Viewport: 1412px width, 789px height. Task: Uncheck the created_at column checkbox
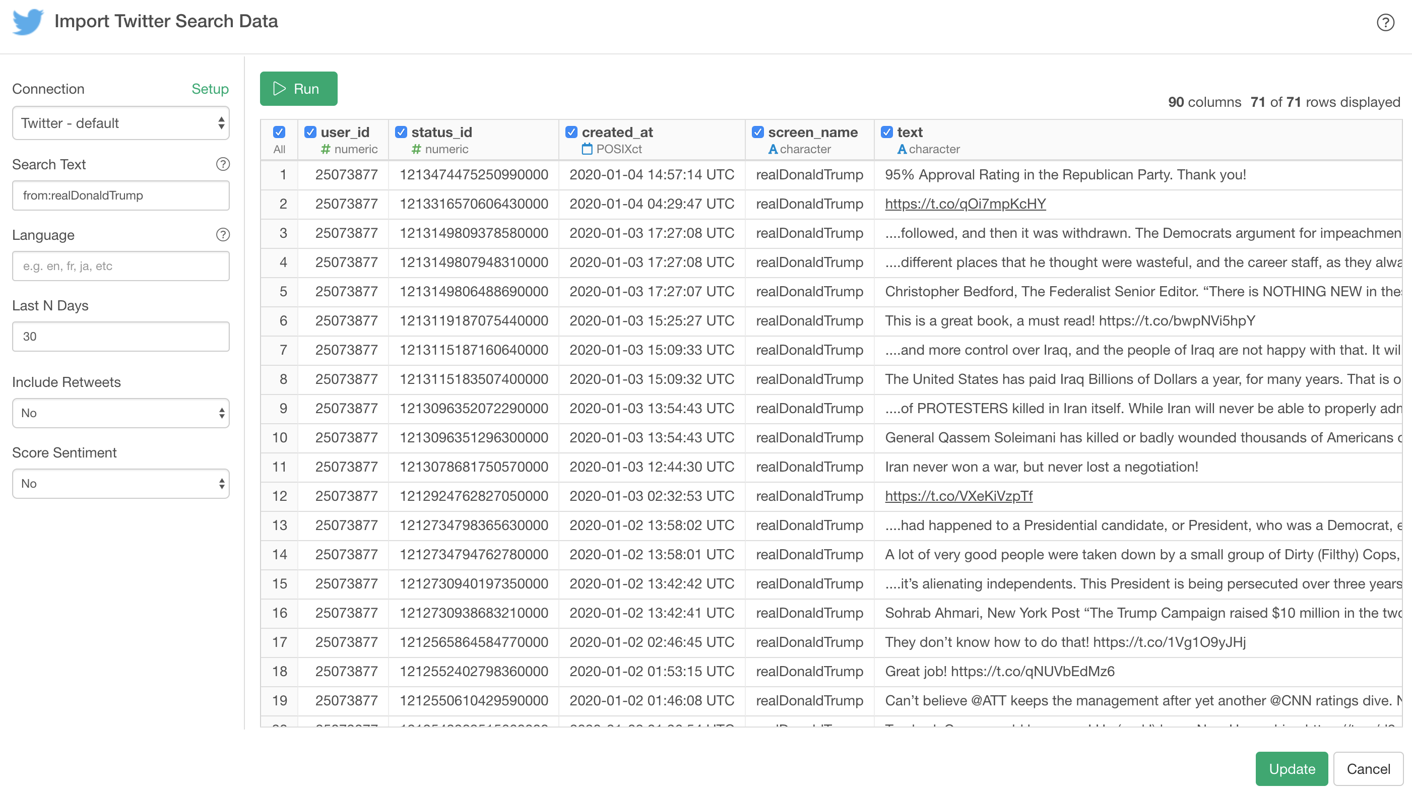[571, 132]
